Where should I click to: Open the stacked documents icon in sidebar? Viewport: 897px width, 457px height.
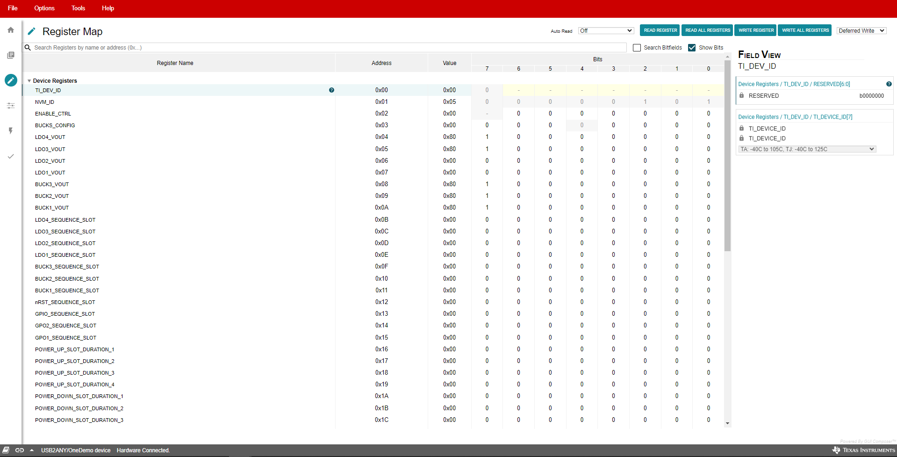(x=11, y=55)
